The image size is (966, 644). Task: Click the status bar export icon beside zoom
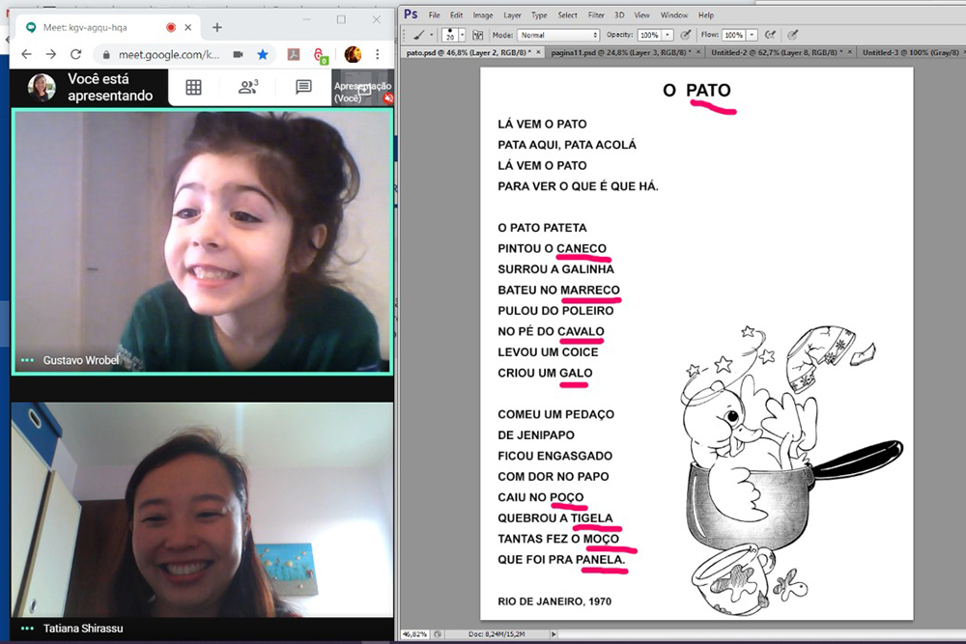click(x=438, y=634)
